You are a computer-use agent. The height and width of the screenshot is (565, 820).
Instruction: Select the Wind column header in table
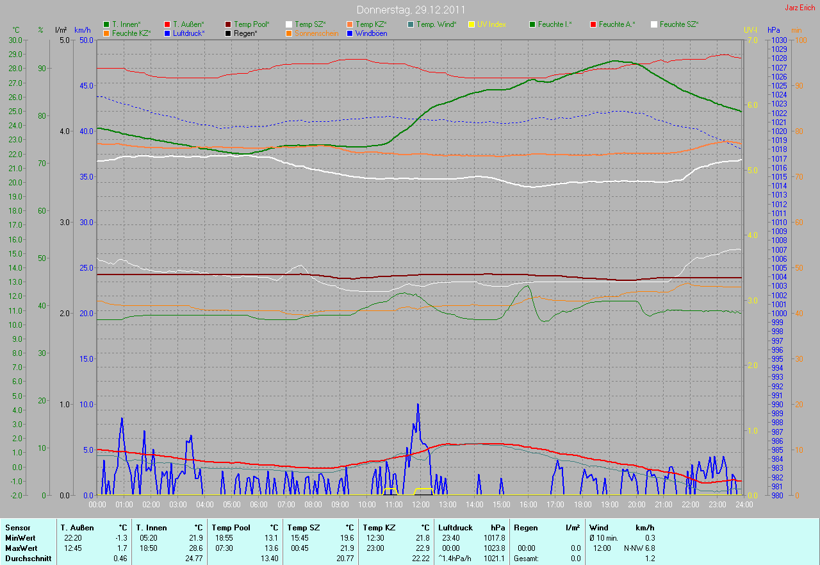599,528
